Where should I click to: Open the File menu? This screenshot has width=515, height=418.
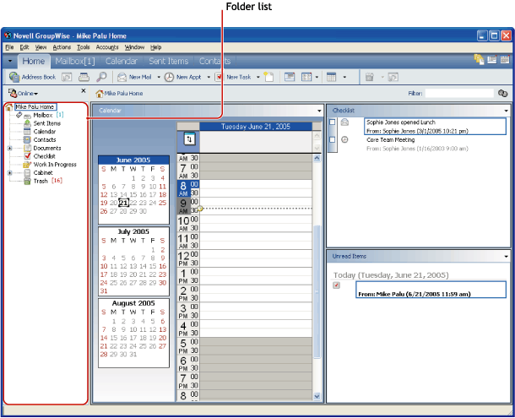point(9,47)
